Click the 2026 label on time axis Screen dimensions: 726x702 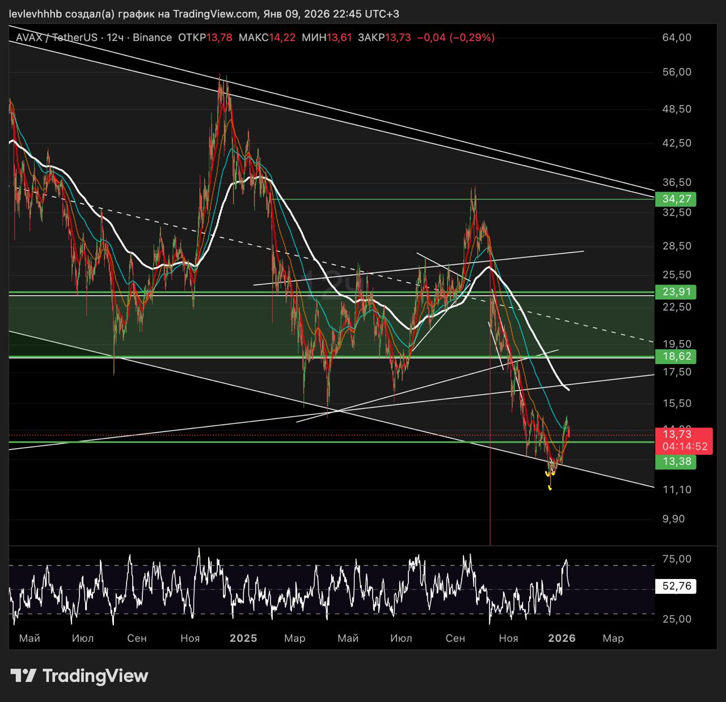(562, 638)
